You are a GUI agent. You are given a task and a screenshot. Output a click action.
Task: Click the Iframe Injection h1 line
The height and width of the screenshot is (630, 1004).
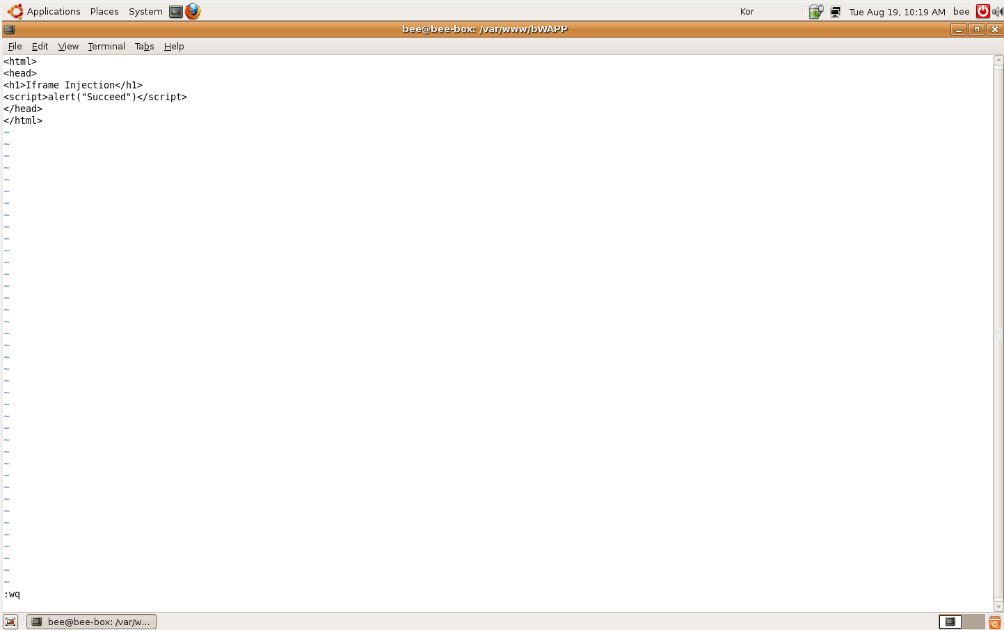[73, 85]
